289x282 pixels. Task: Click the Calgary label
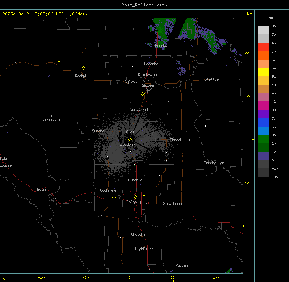pos(134,202)
